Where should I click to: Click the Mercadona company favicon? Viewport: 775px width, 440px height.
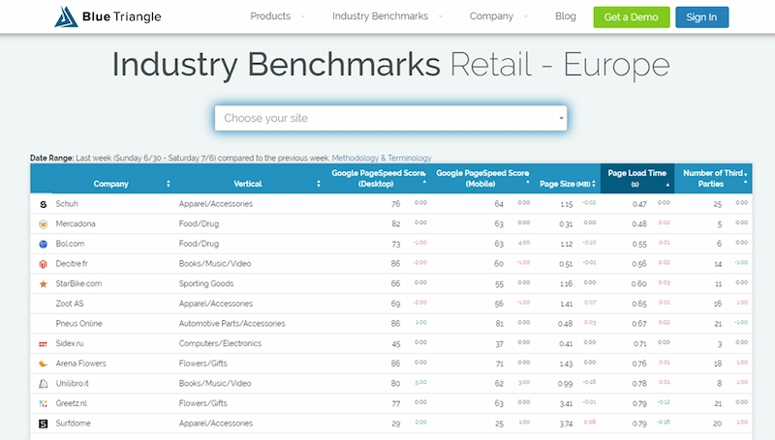point(43,224)
